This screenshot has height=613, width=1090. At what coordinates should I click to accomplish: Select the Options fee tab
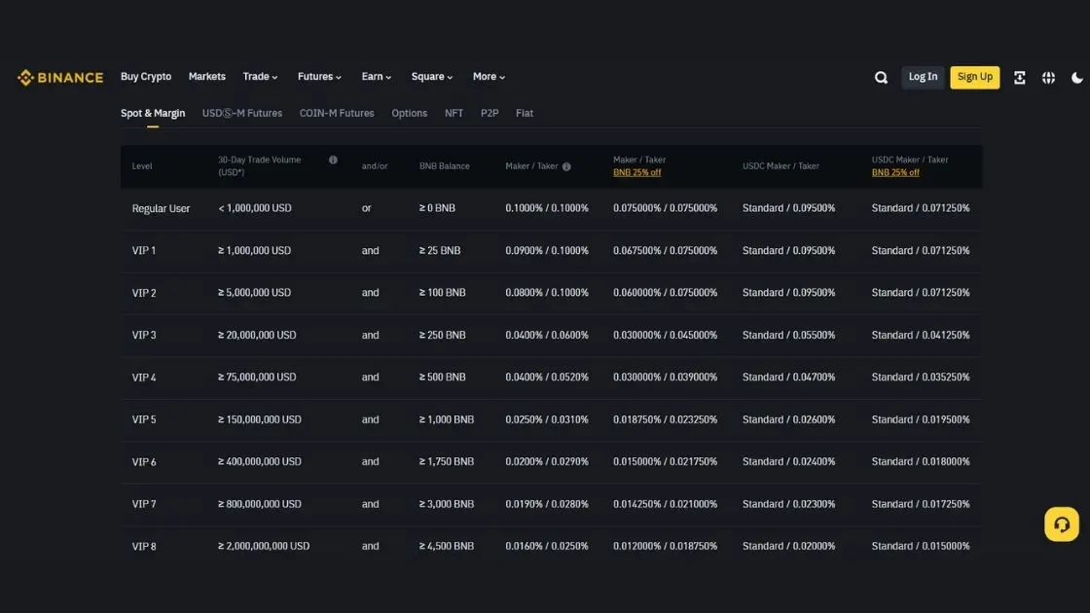[x=409, y=113]
